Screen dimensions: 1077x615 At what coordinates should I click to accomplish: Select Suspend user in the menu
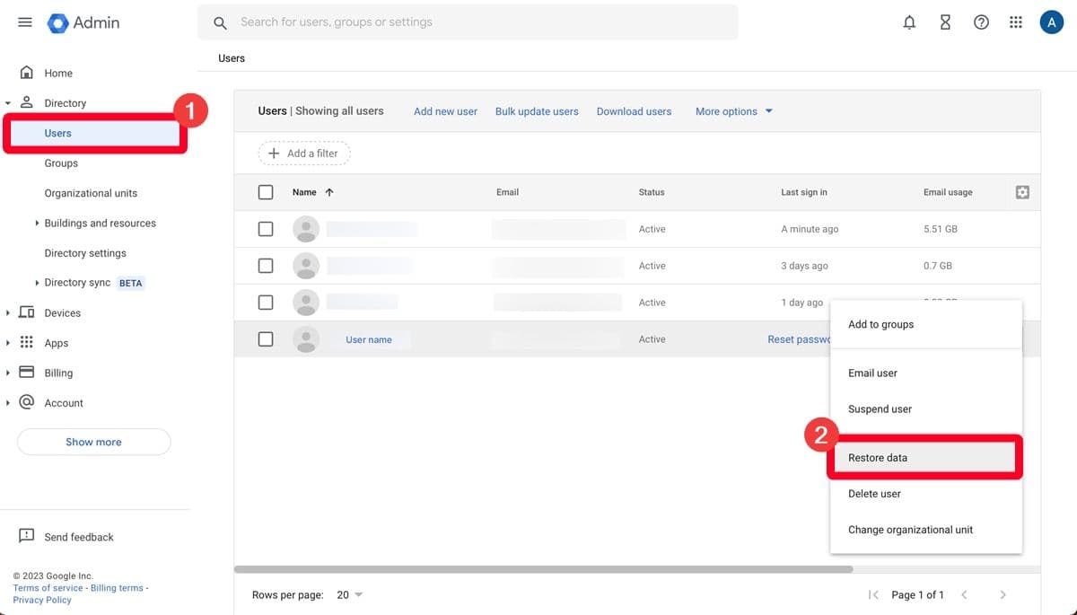click(880, 409)
